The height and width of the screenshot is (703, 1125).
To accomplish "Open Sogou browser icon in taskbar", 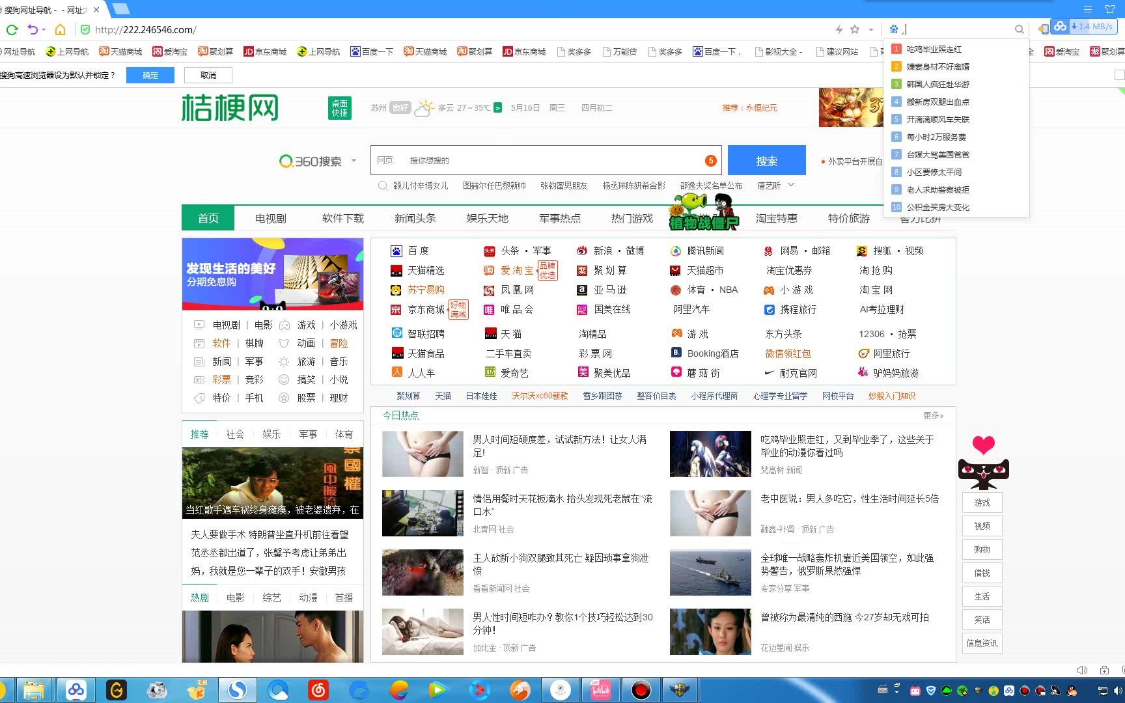I will point(237,689).
